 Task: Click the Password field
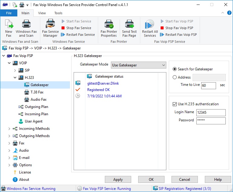tap(211, 121)
